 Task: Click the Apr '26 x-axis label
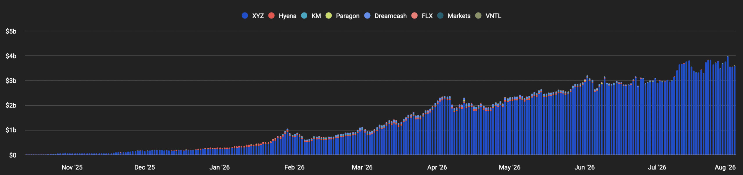tap(437, 167)
